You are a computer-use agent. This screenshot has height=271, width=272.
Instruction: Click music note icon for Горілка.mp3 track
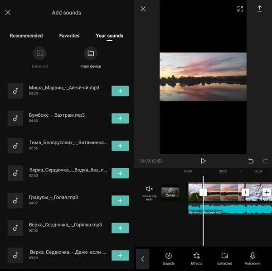(x=15, y=228)
